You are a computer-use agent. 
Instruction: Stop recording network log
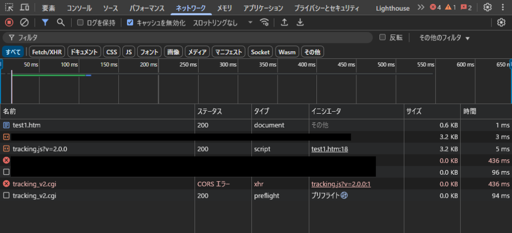(x=9, y=23)
